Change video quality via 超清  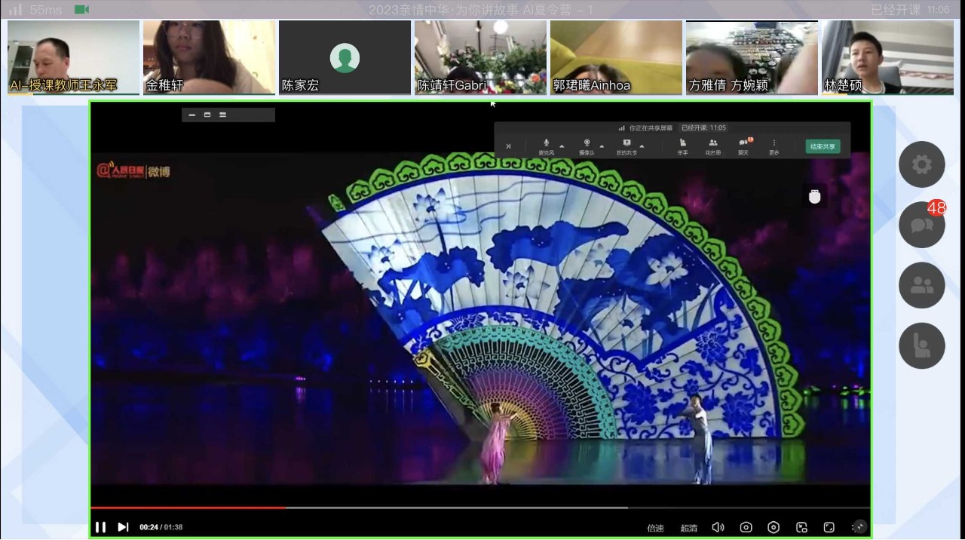tap(689, 528)
